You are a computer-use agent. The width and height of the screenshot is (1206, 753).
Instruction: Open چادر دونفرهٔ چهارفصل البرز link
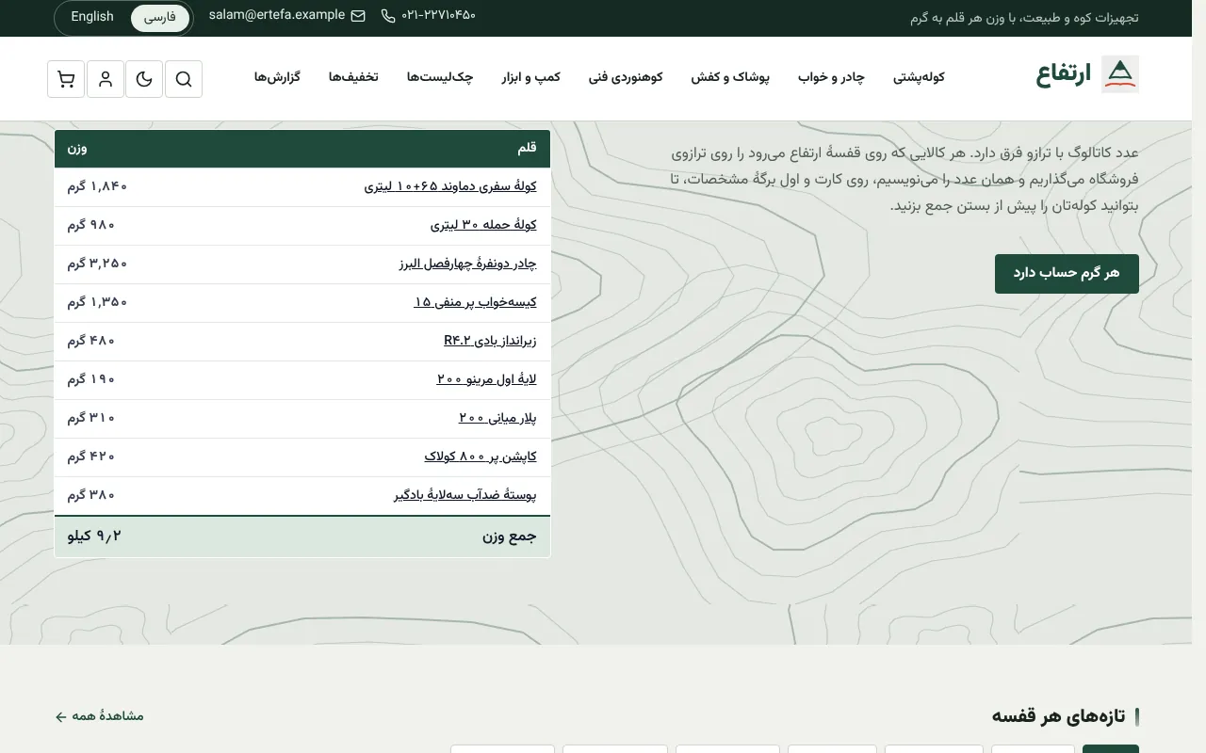(x=468, y=264)
